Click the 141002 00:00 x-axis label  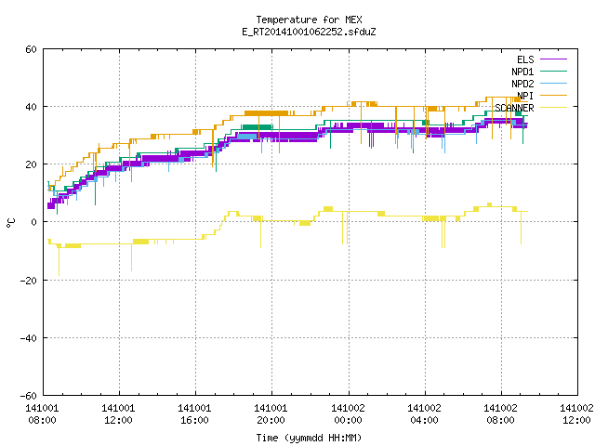click(x=348, y=414)
